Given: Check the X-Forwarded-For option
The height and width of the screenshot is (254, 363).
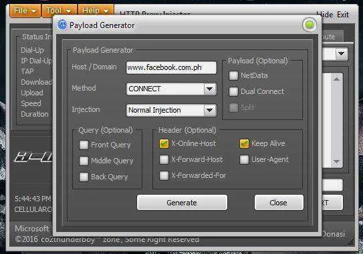Looking at the screenshot, I should (164, 176).
